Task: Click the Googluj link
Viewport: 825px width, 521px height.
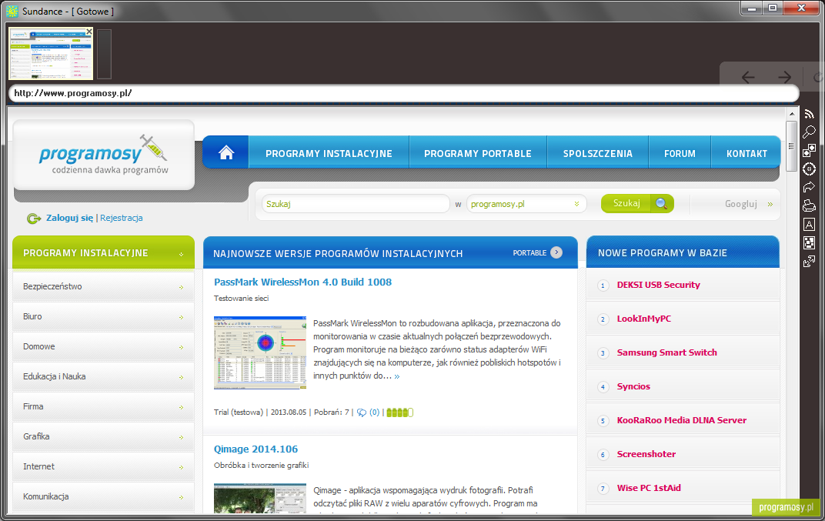Action: (749, 204)
